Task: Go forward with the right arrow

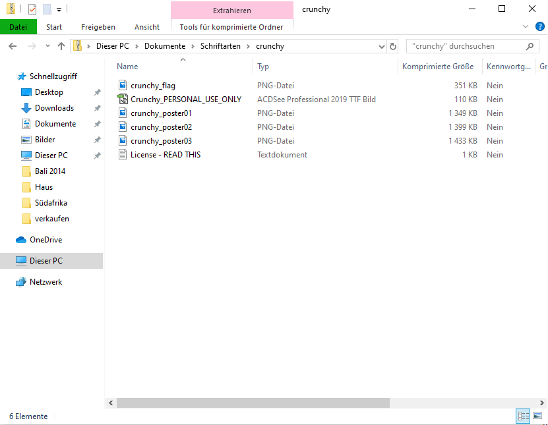Action: [32, 46]
